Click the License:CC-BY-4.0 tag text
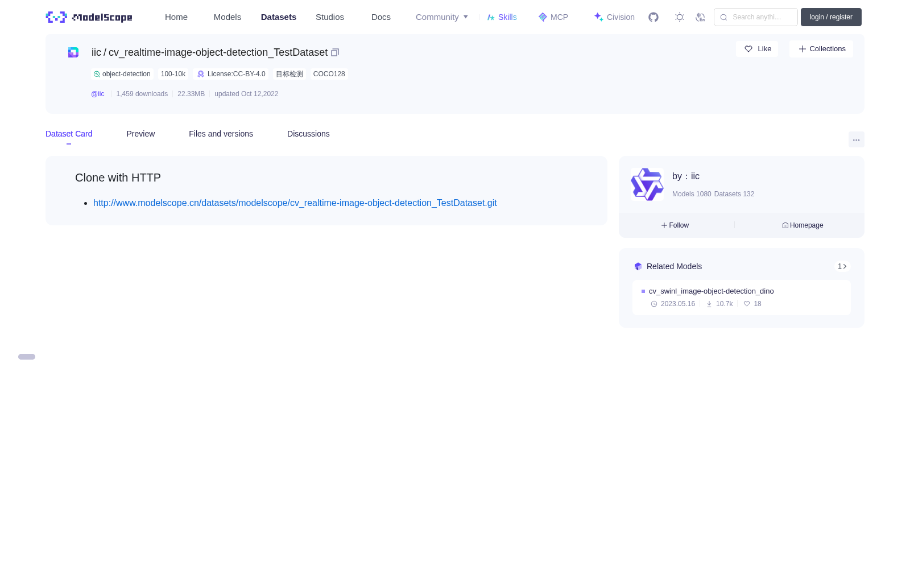910x569 pixels. pos(237,74)
